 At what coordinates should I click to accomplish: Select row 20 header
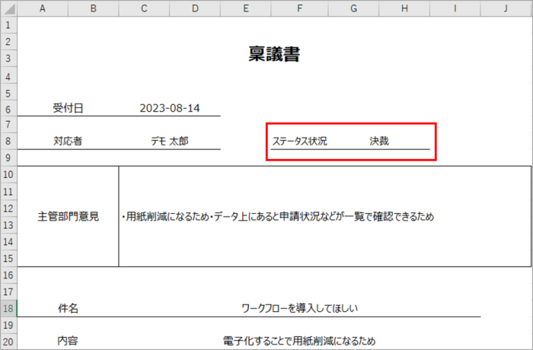point(8,342)
